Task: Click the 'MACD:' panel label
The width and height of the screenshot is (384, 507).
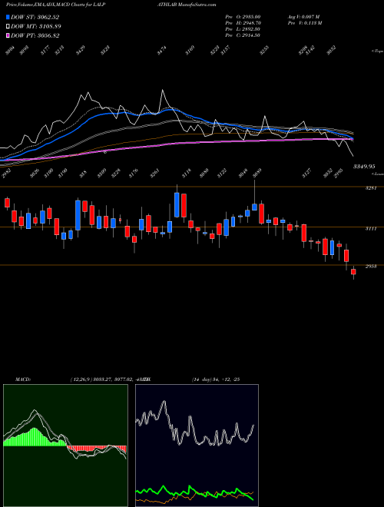Action: 23,379
